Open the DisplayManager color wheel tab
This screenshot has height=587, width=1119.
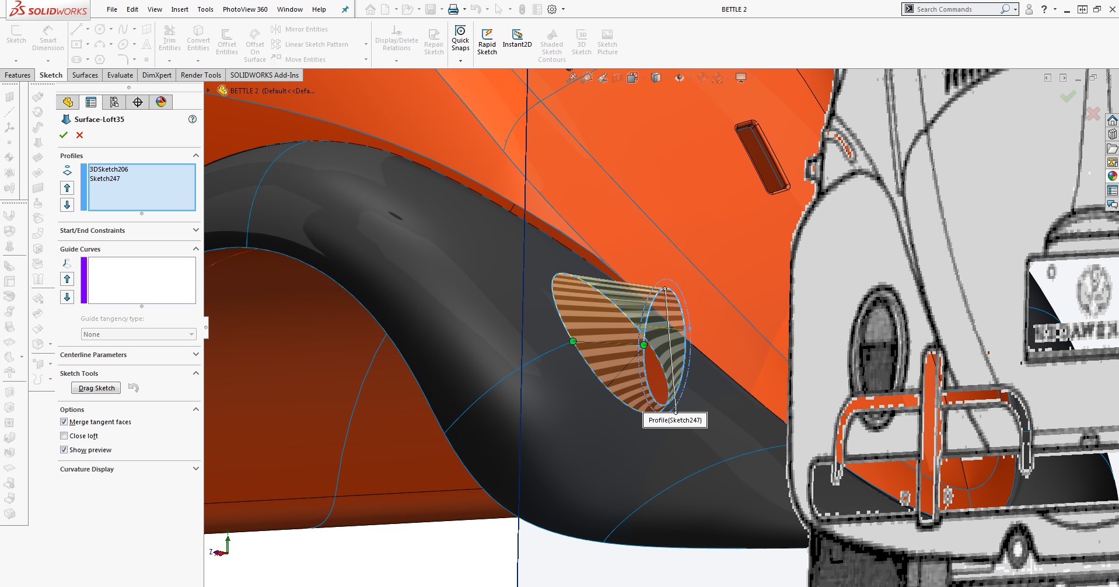pyautogui.click(x=161, y=102)
